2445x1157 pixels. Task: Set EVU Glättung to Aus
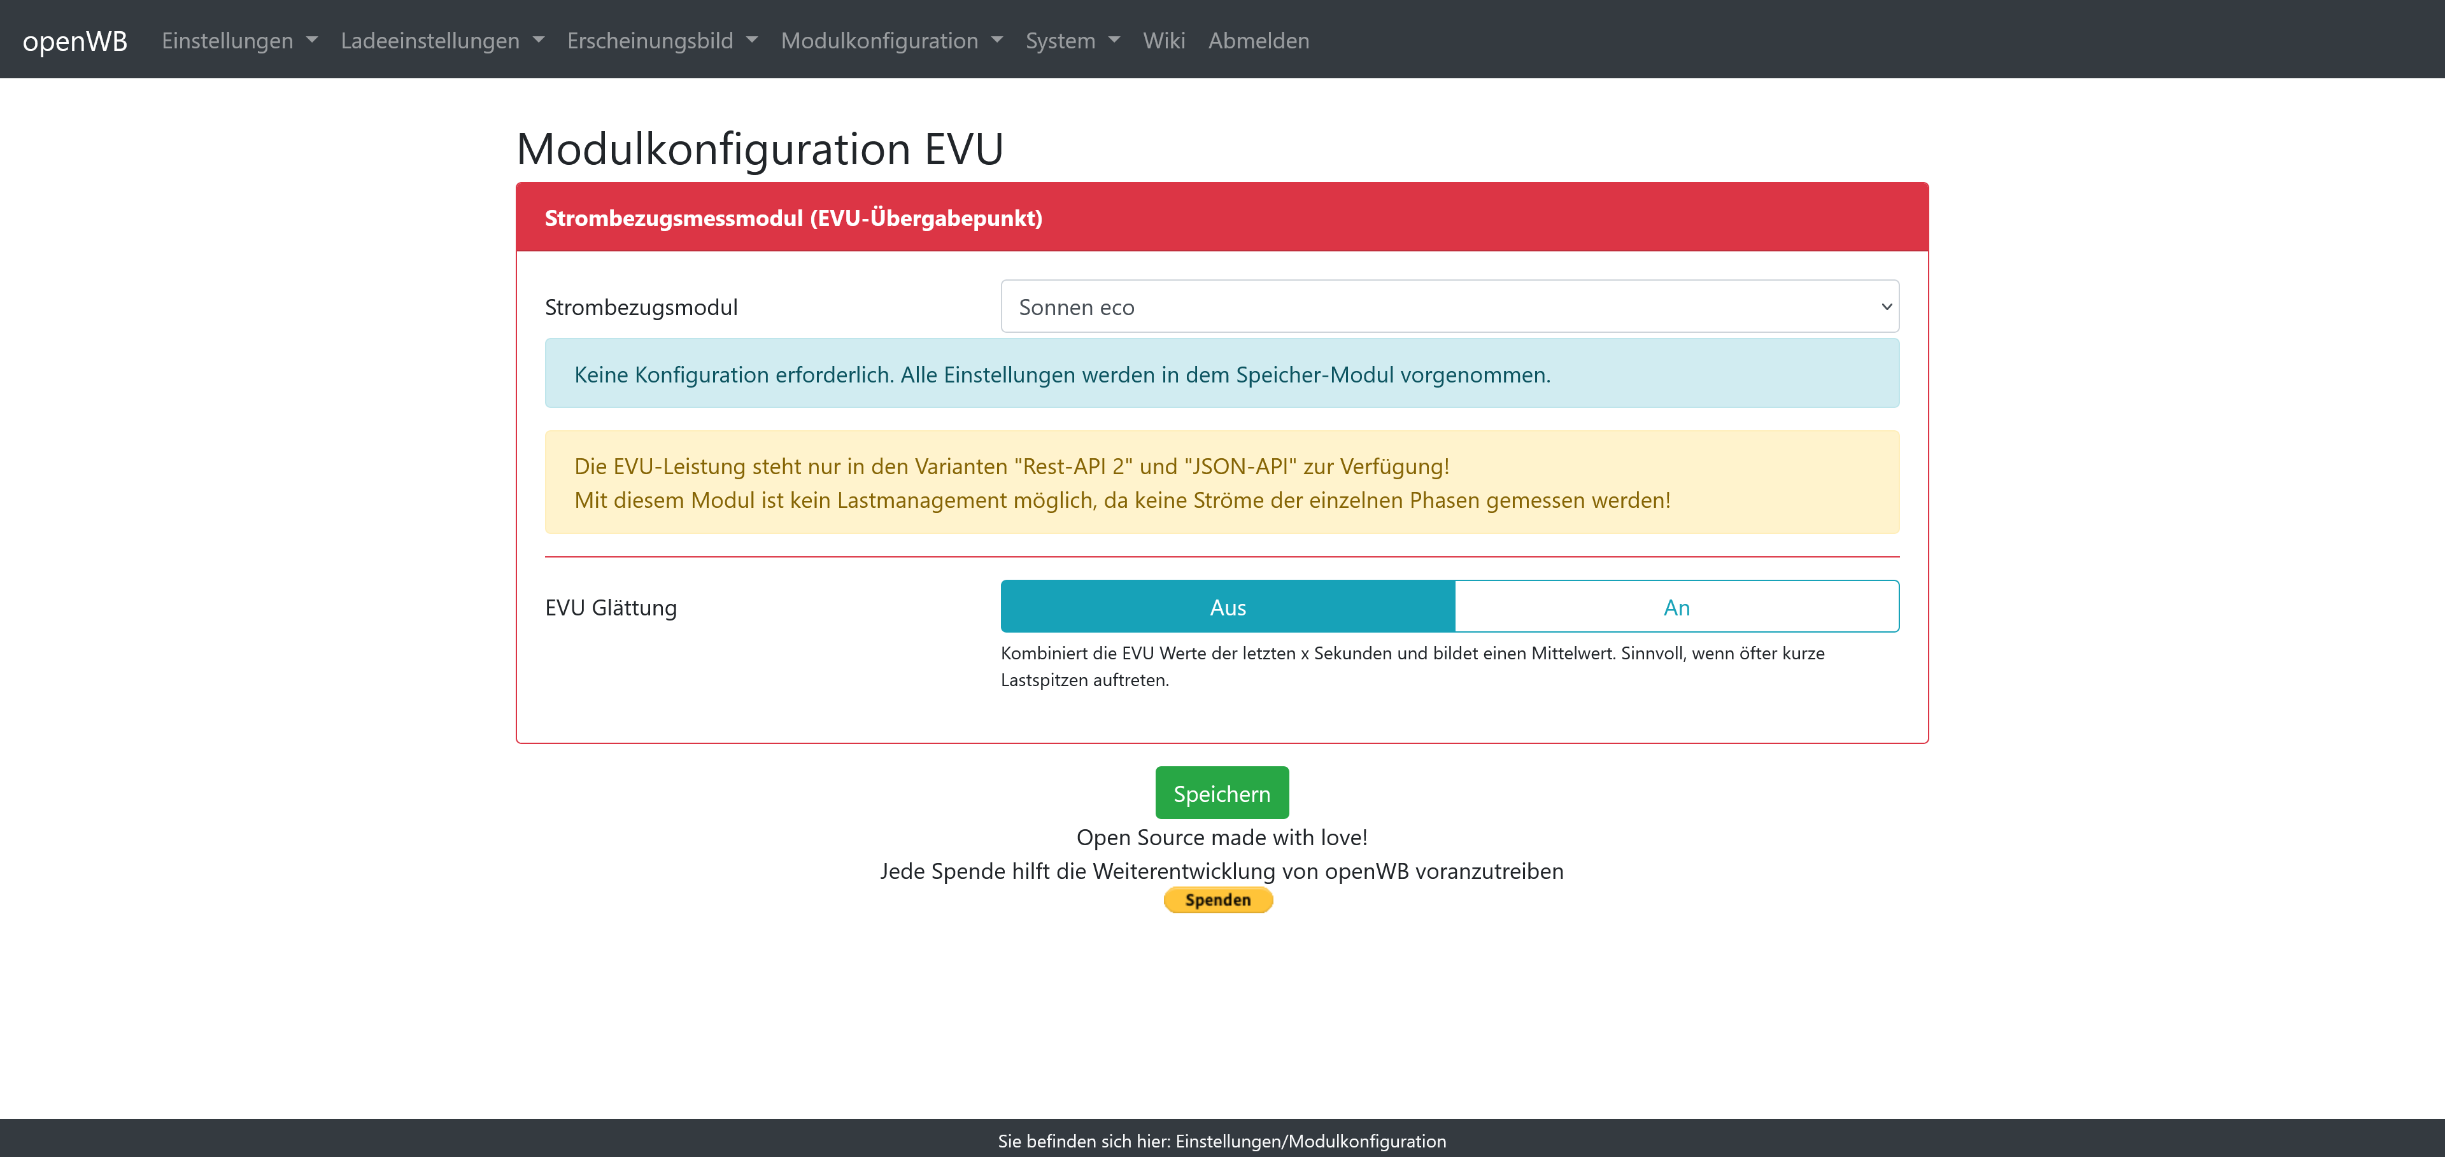[1227, 607]
